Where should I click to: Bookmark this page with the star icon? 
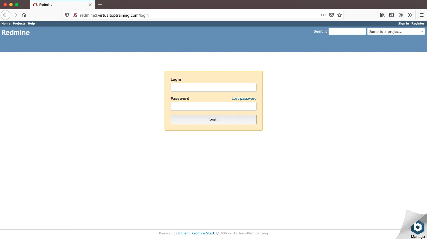click(x=340, y=15)
